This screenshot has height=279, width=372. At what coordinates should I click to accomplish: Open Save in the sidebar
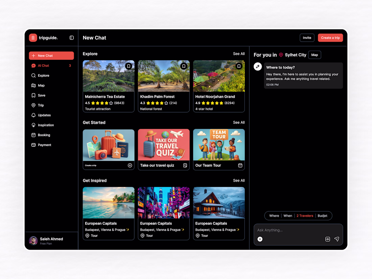pyautogui.click(x=51, y=95)
